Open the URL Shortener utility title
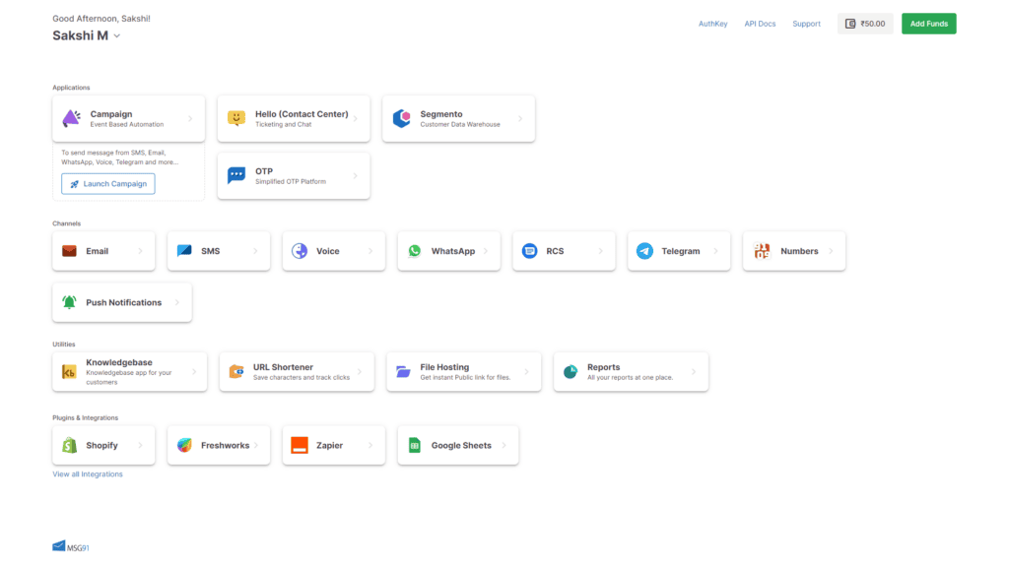This screenshot has width=1009, height=567. pos(283,367)
